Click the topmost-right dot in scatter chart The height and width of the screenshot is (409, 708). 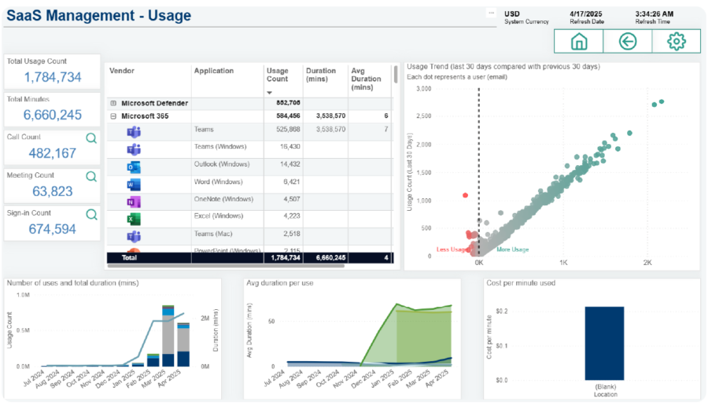[662, 102]
